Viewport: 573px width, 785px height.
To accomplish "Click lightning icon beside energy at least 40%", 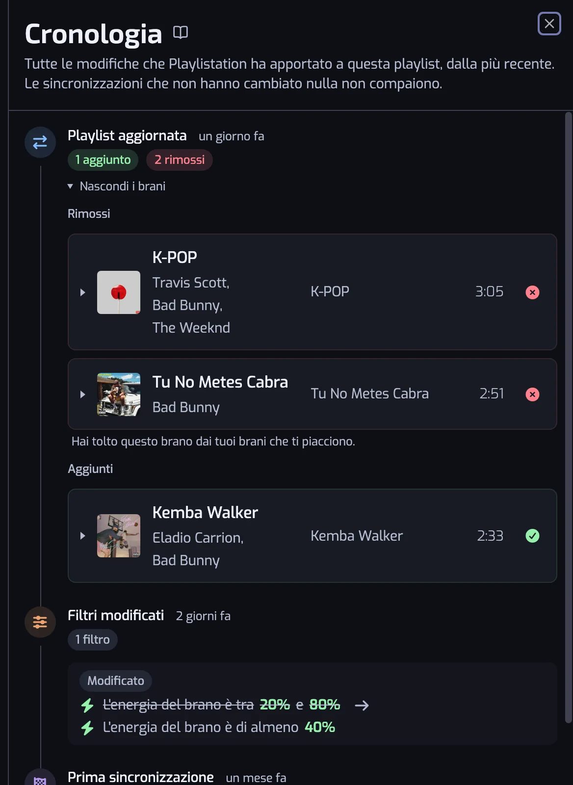I will (87, 728).
